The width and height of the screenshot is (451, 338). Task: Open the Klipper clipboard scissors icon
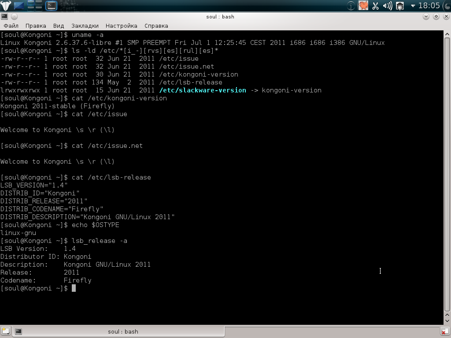coord(375,6)
